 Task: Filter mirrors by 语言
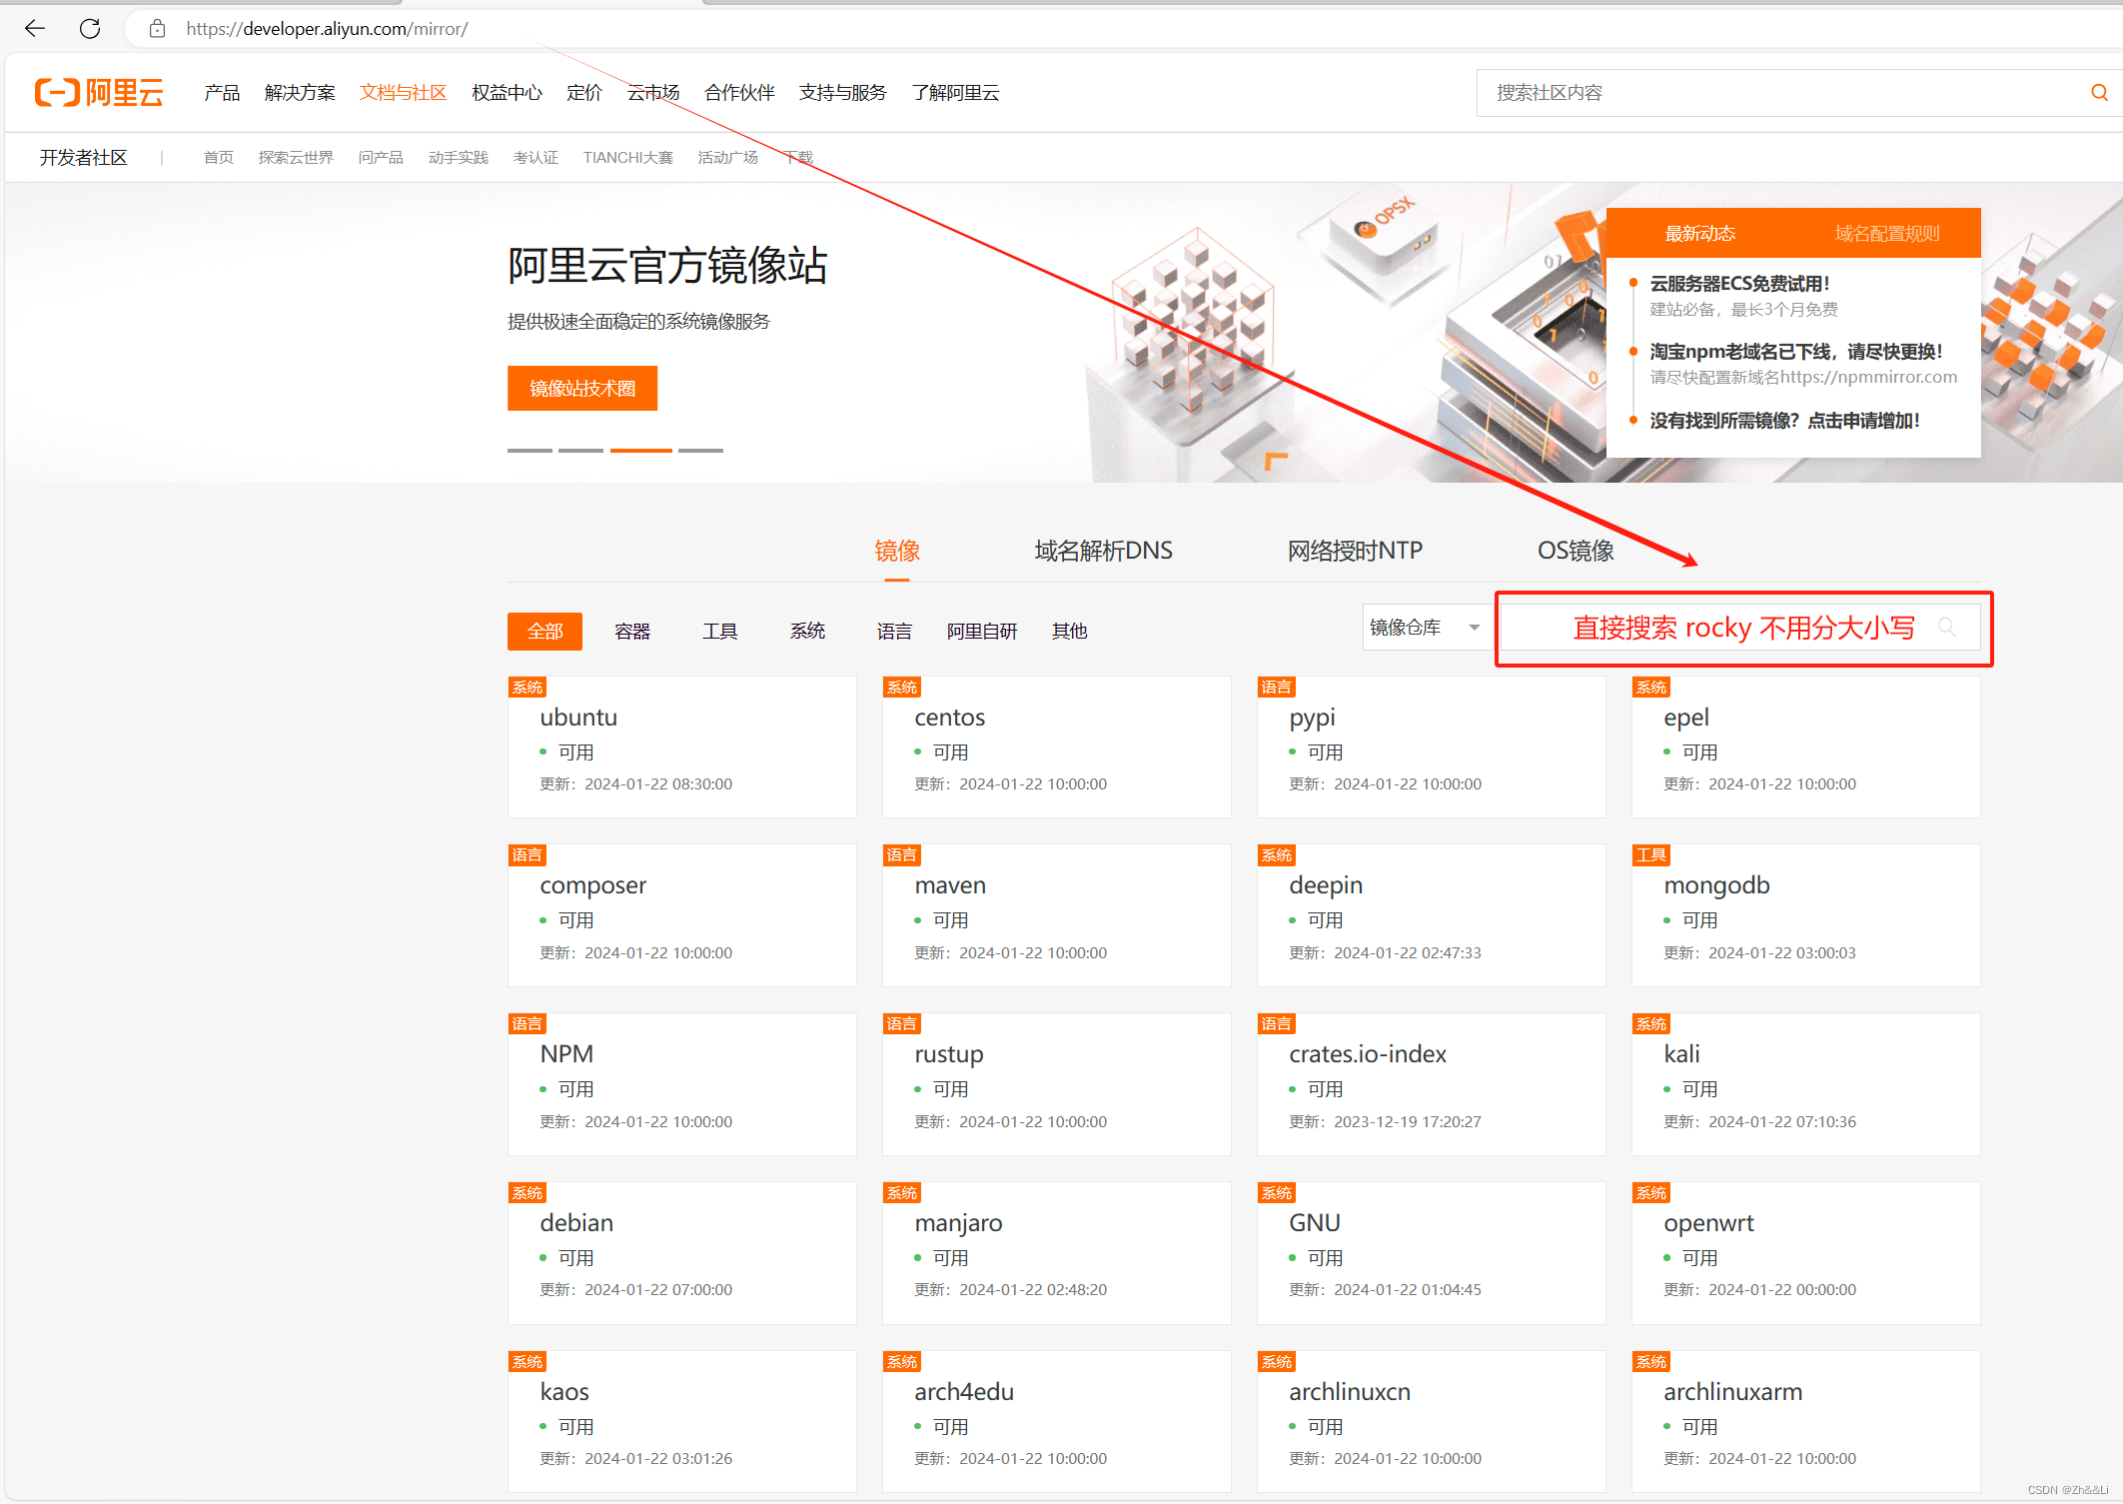pyautogui.click(x=894, y=632)
